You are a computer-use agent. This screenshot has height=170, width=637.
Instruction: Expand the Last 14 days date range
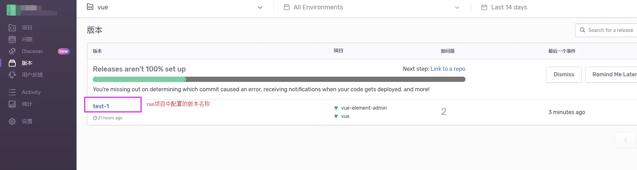tap(509, 7)
